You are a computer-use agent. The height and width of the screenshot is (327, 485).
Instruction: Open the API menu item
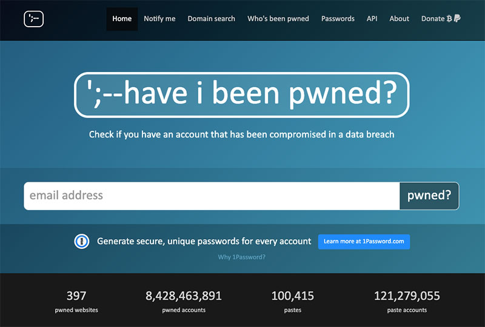372,19
